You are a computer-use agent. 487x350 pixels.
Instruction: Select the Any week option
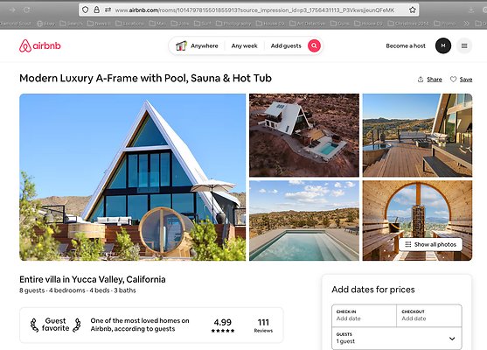coord(244,46)
